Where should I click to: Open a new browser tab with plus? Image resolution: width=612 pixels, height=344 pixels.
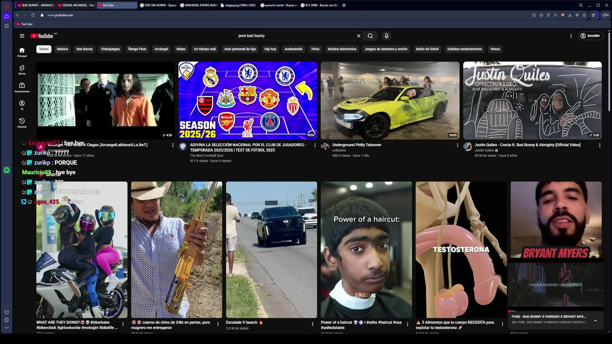pos(344,5)
